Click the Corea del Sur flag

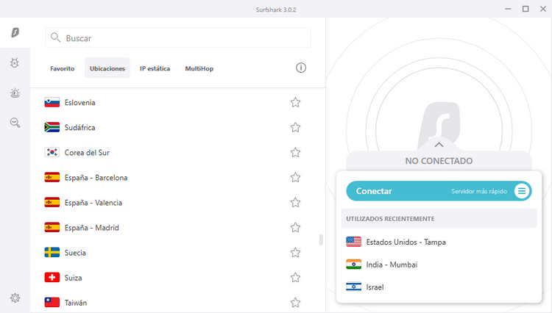click(x=52, y=152)
